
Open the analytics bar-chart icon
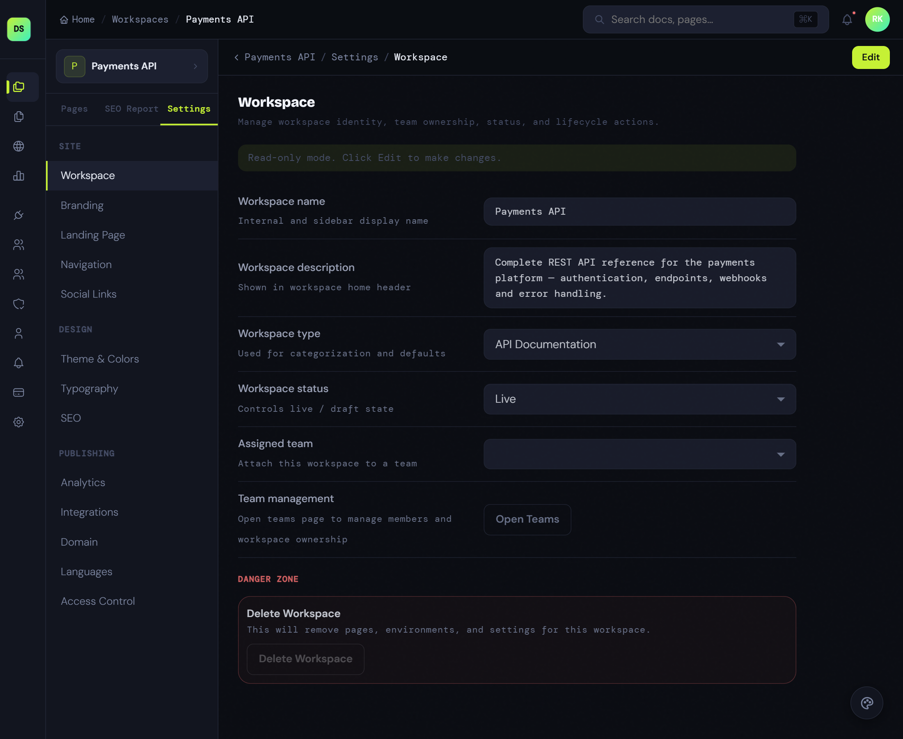pos(19,176)
